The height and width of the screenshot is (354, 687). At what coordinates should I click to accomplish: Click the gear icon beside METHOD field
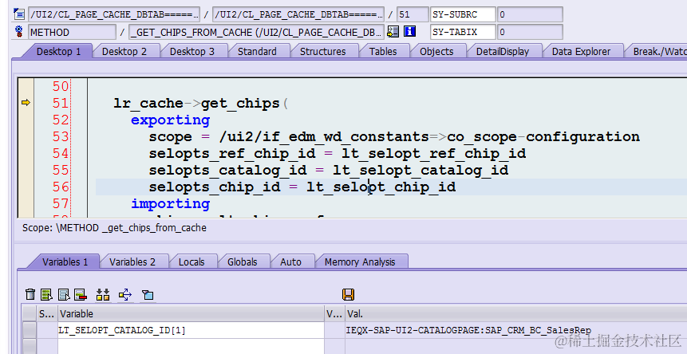[x=19, y=32]
